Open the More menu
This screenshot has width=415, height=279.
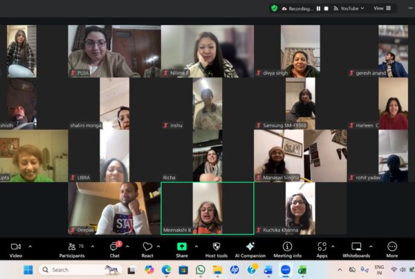coord(392,247)
